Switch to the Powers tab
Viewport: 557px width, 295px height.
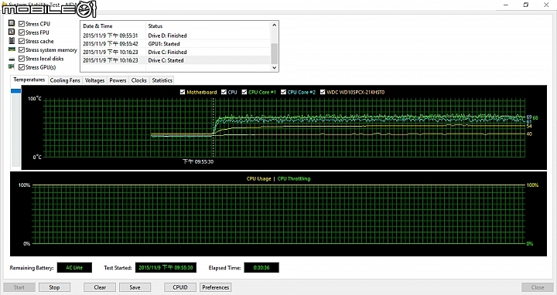click(x=118, y=80)
